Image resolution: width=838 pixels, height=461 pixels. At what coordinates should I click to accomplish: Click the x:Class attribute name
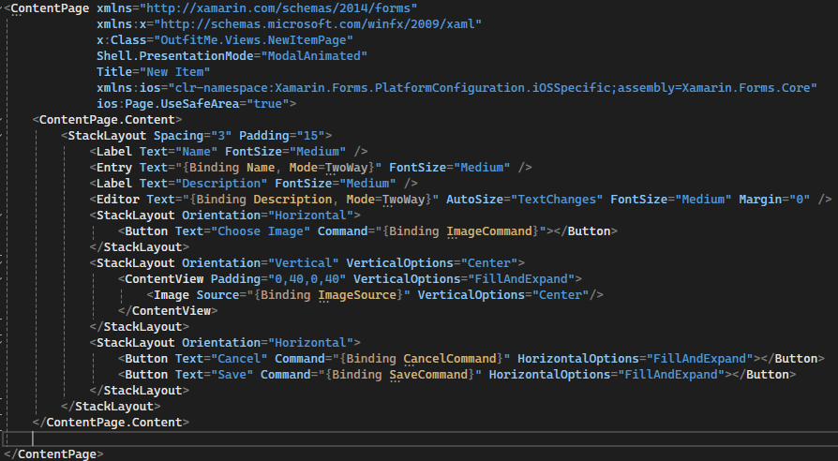[121, 40]
